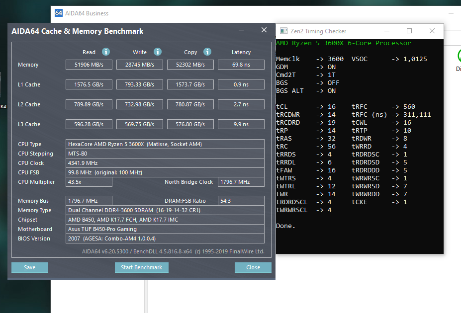This screenshot has height=313, width=461.
Task: Click the CPU Type field
Action: tap(165, 144)
